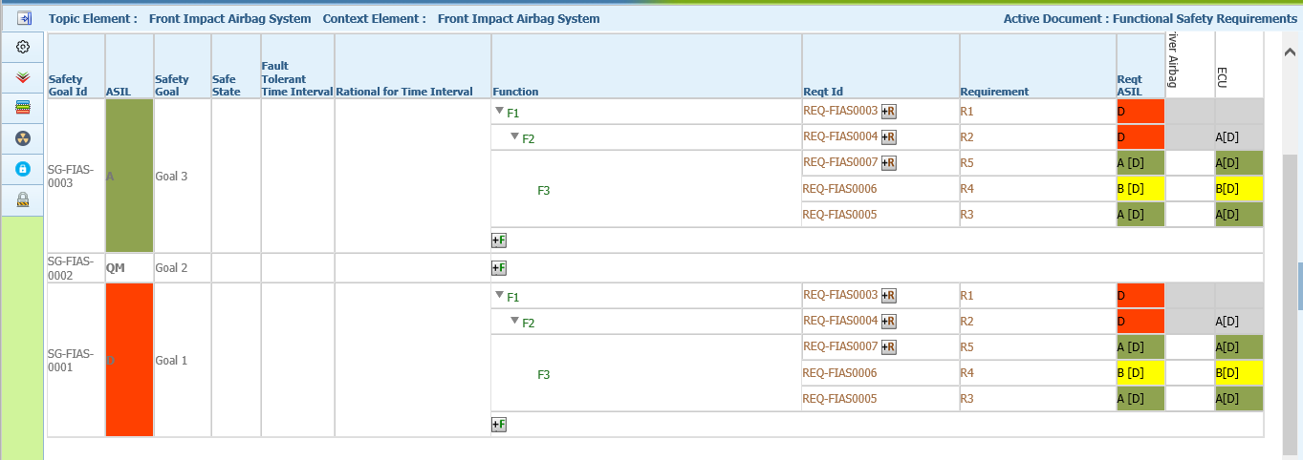Select the red ASIL D cell for SG-FIAS-0001
Image resolution: width=1303 pixels, height=460 pixels.
point(130,360)
